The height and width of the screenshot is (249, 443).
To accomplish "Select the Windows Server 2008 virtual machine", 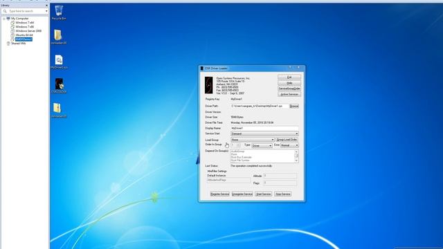I will click(28, 30).
